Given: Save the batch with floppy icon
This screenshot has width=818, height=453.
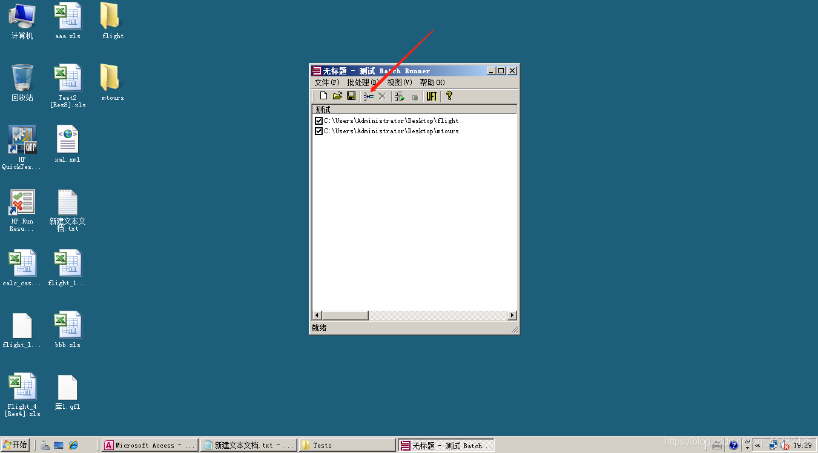Looking at the screenshot, I should [x=351, y=96].
